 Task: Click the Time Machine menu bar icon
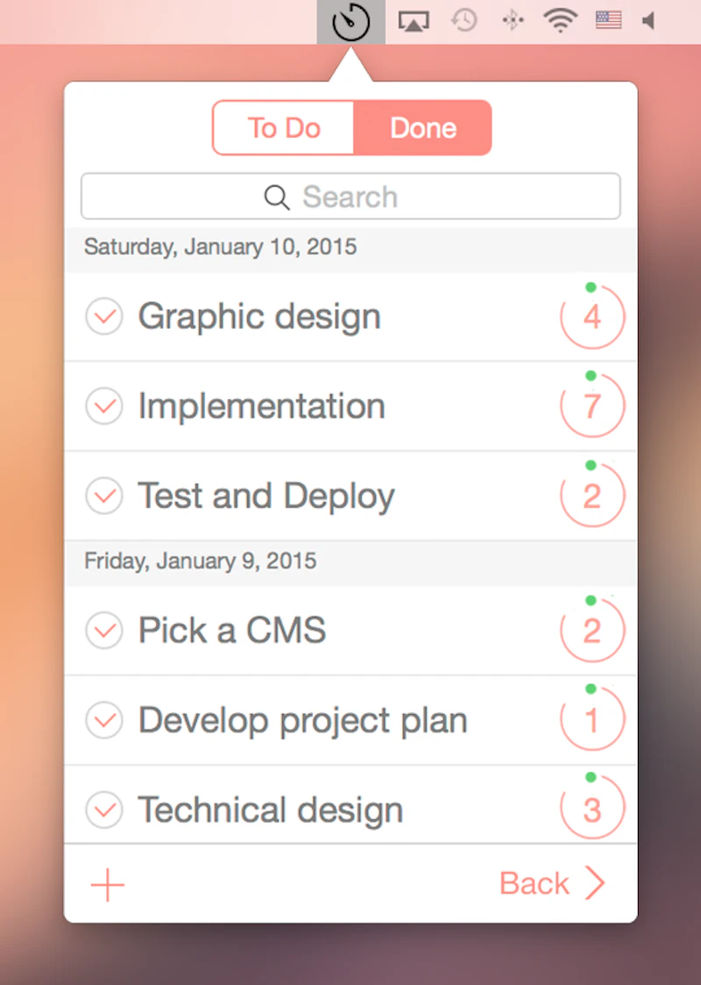(x=464, y=20)
